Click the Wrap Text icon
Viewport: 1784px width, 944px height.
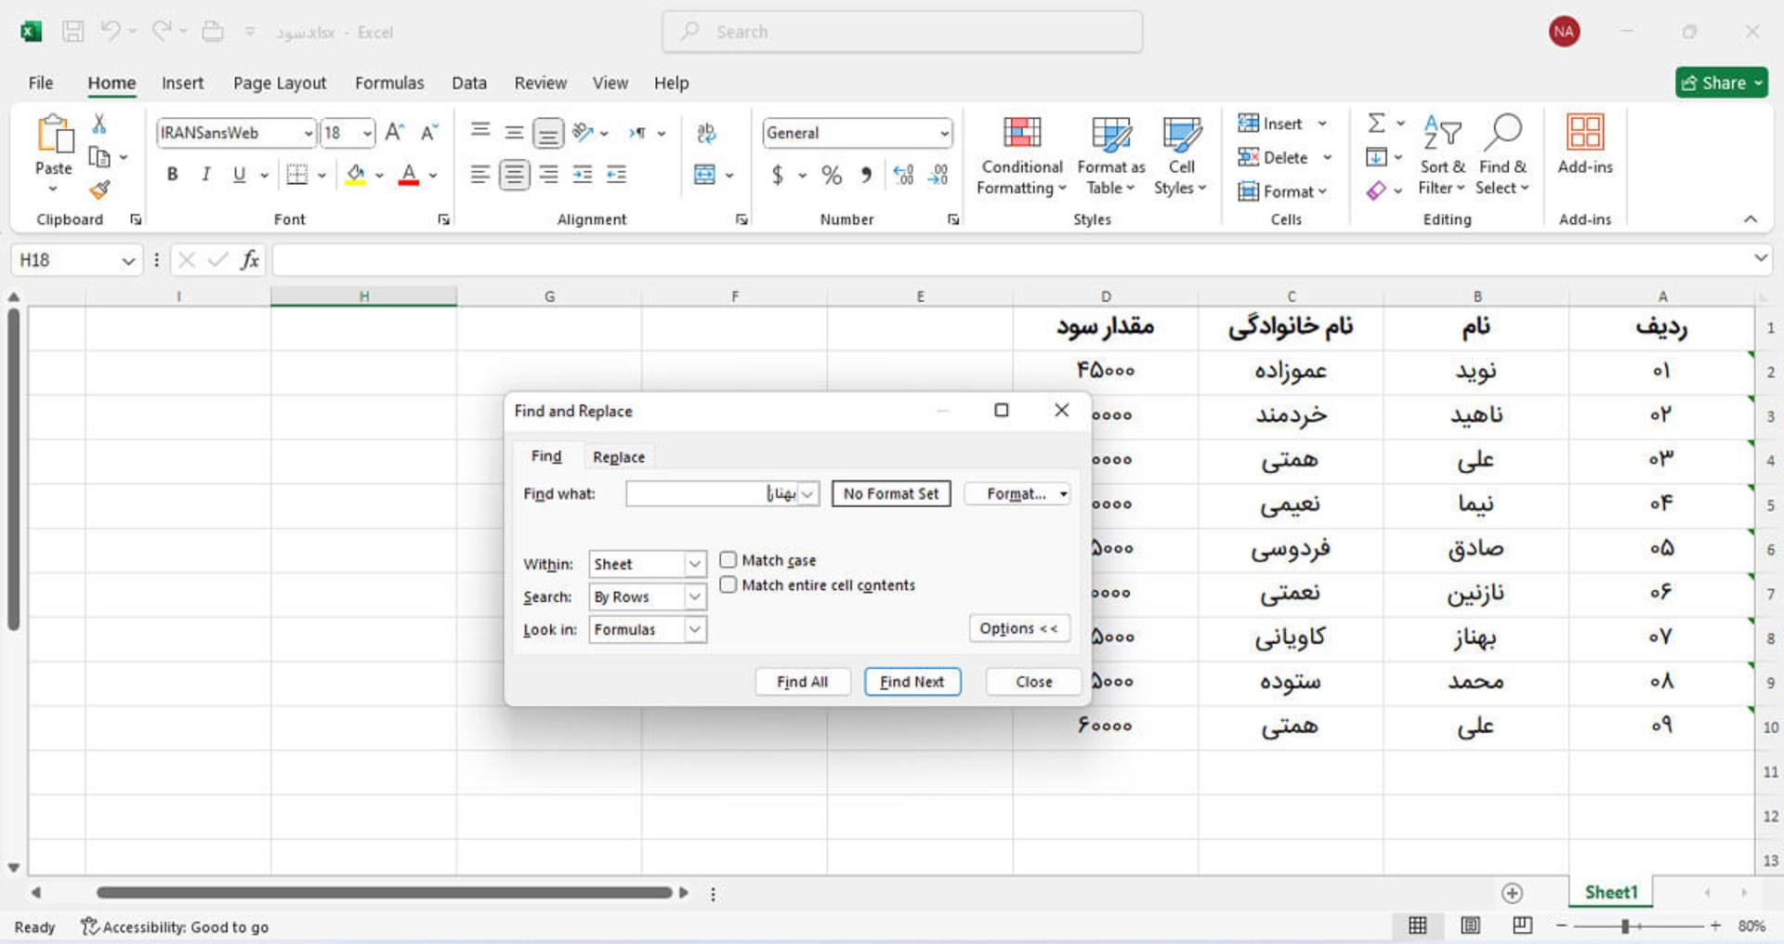point(706,133)
